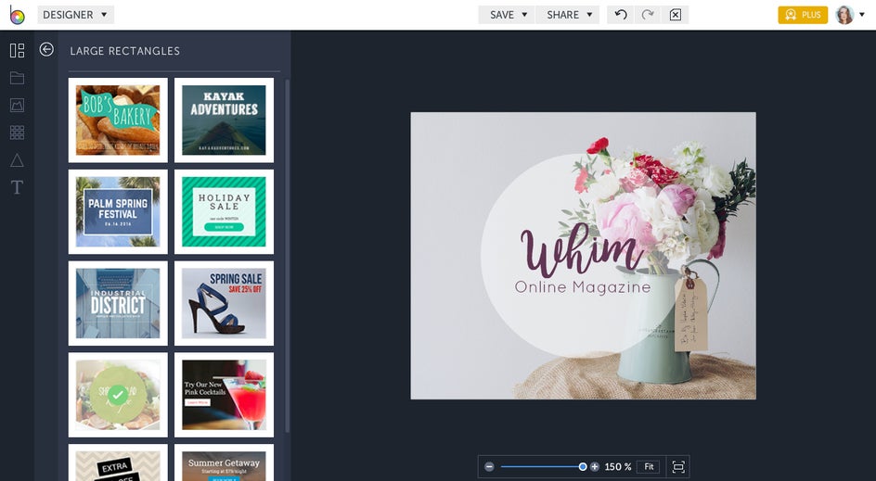The height and width of the screenshot is (481, 876).
Task: Select the Industrial District template
Action: coord(118,304)
